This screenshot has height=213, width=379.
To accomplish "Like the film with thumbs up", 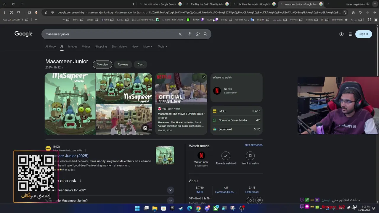I will coord(250,200).
